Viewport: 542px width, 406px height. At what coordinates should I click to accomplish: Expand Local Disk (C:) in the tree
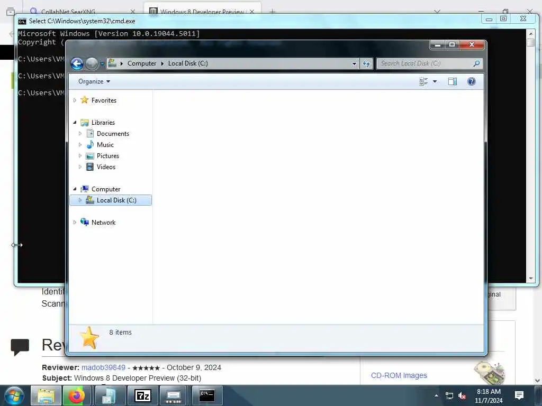tap(80, 200)
